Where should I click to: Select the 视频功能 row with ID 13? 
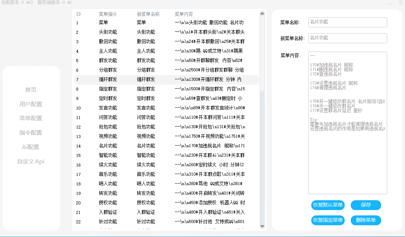pyautogui.click(x=166, y=137)
